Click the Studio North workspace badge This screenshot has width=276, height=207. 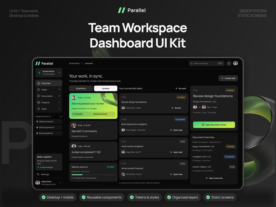pos(39,73)
